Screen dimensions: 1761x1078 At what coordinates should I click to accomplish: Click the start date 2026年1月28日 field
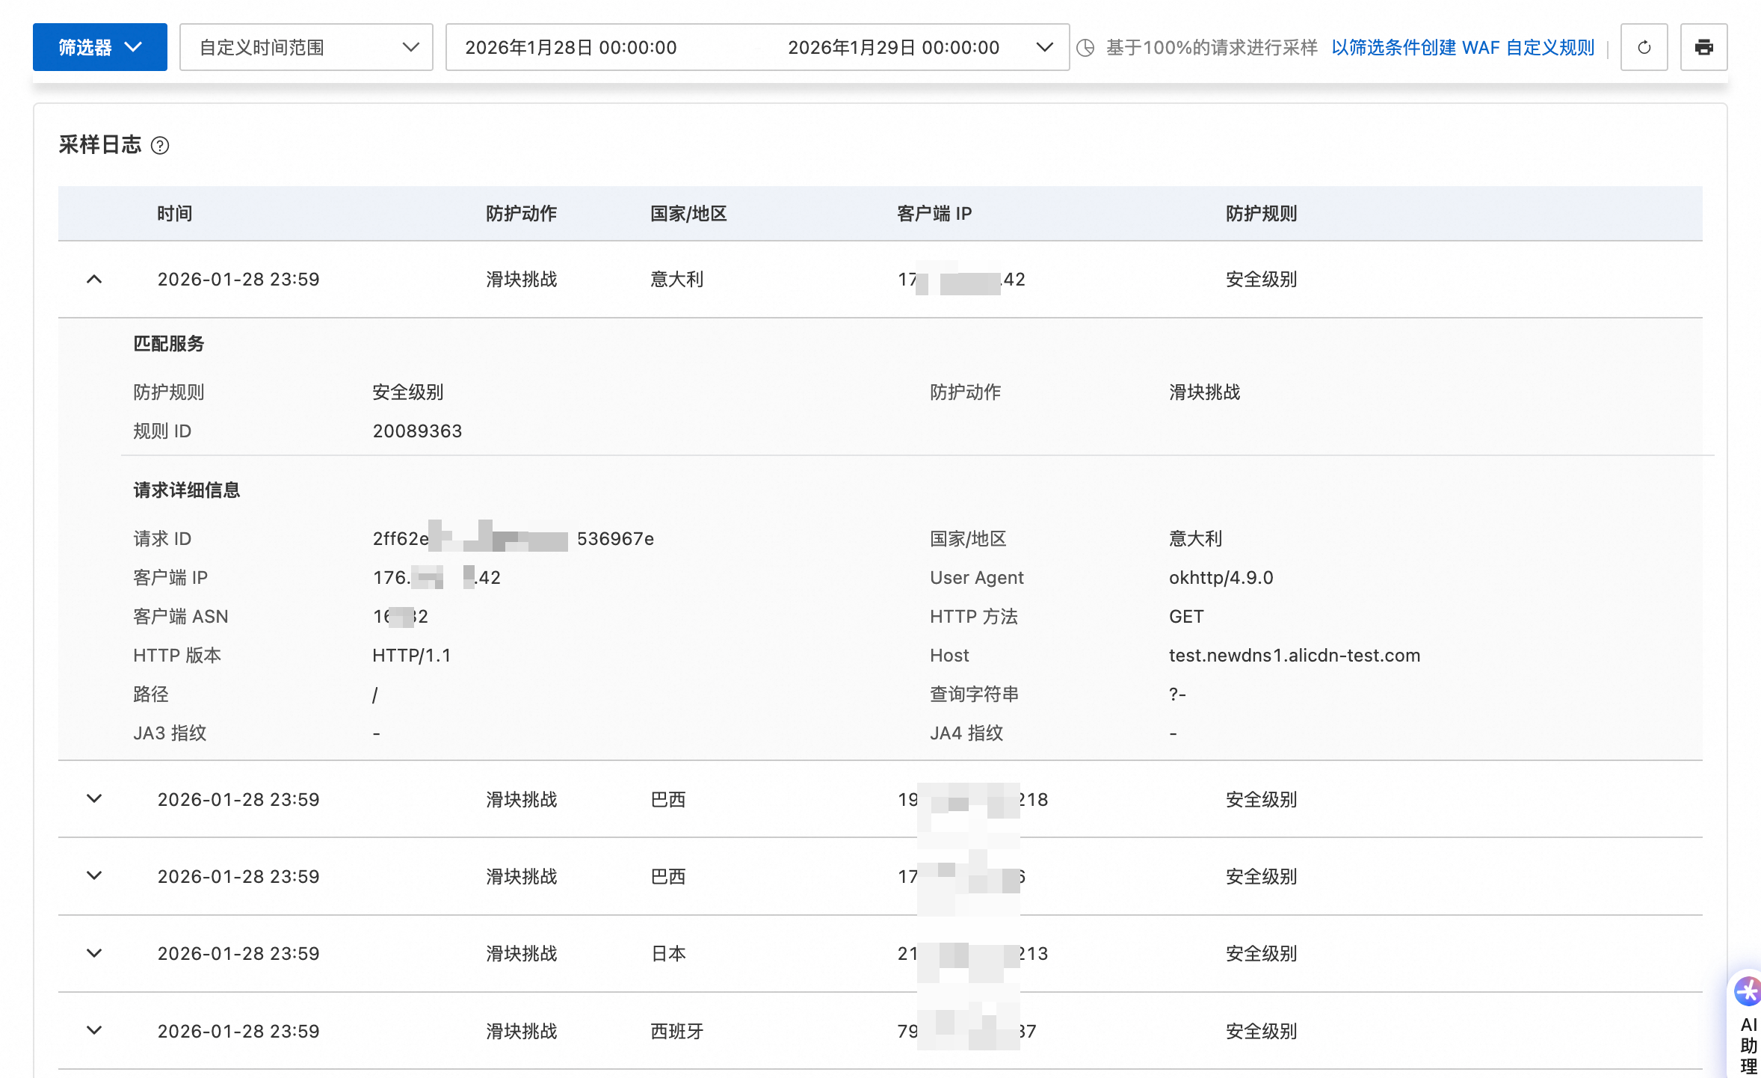point(570,48)
